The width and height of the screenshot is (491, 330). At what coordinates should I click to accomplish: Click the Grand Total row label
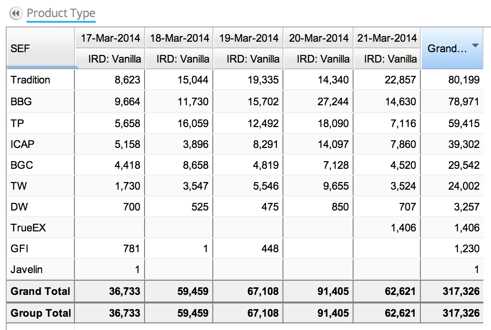40,291
